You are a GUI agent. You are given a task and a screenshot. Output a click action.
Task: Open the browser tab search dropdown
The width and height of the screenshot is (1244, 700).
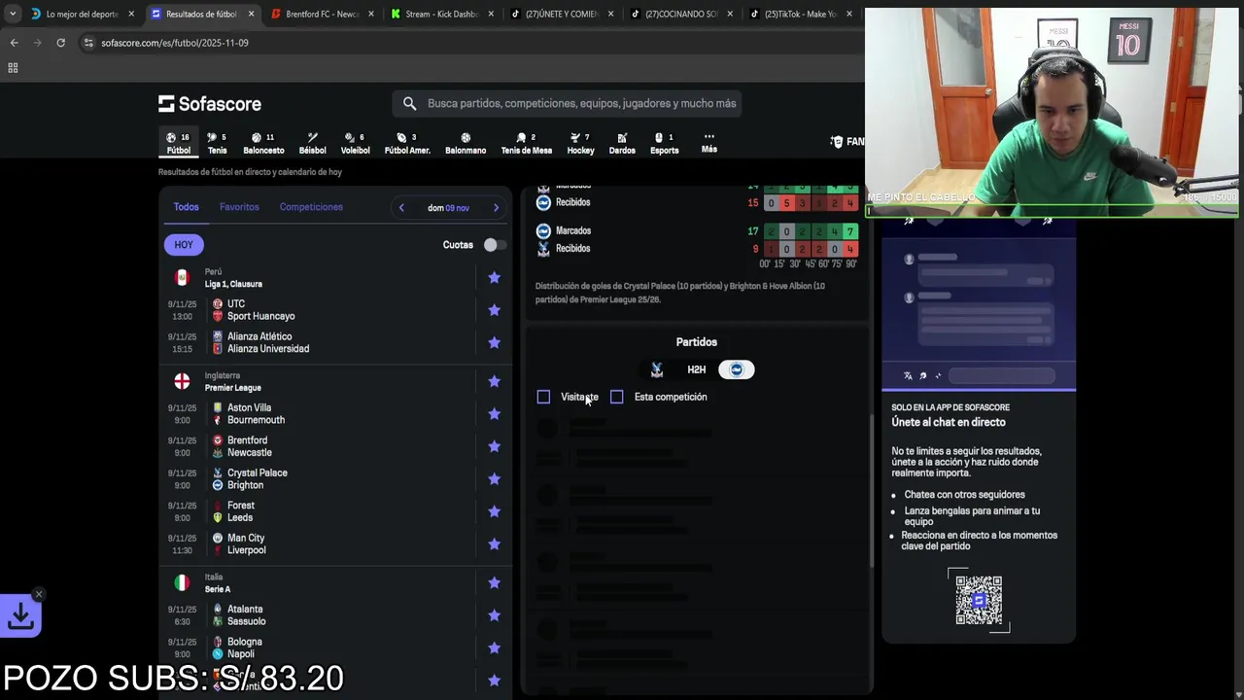[12, 14]
